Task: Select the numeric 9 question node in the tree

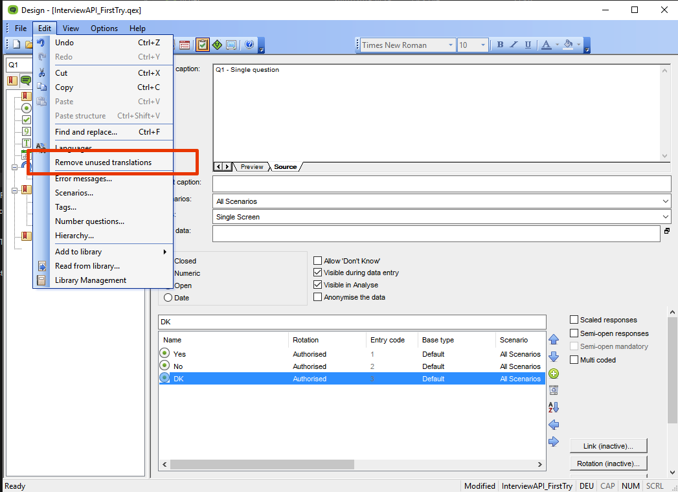Action: point(27,131)
